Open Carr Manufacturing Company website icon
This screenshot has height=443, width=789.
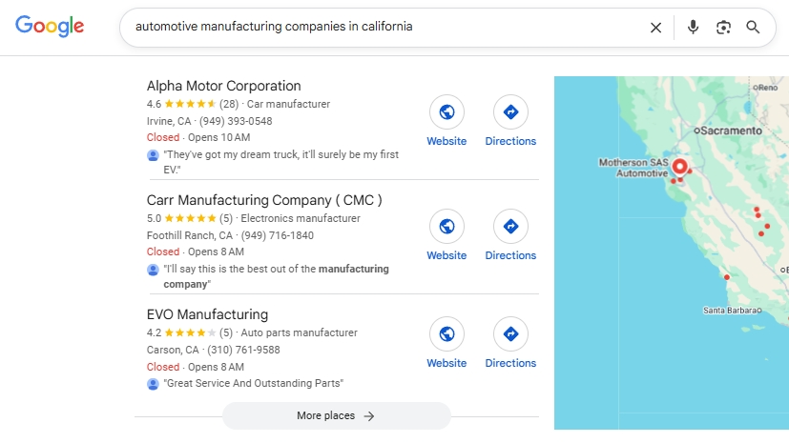click(446, 227)
